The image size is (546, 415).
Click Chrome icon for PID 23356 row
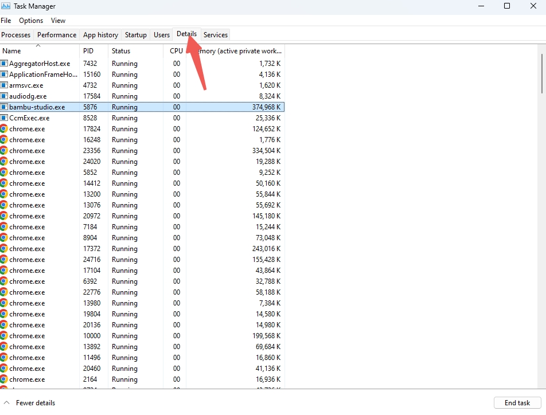[x=4, y=150]
